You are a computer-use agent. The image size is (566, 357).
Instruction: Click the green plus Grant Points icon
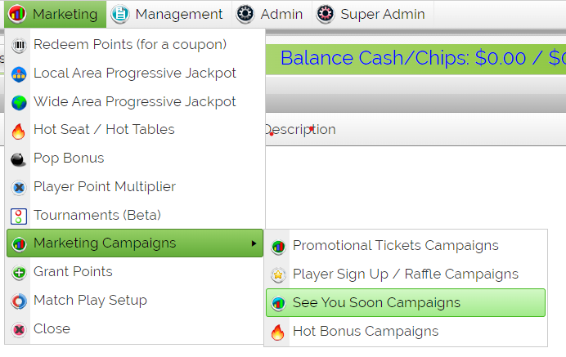[x=19, y=273]
